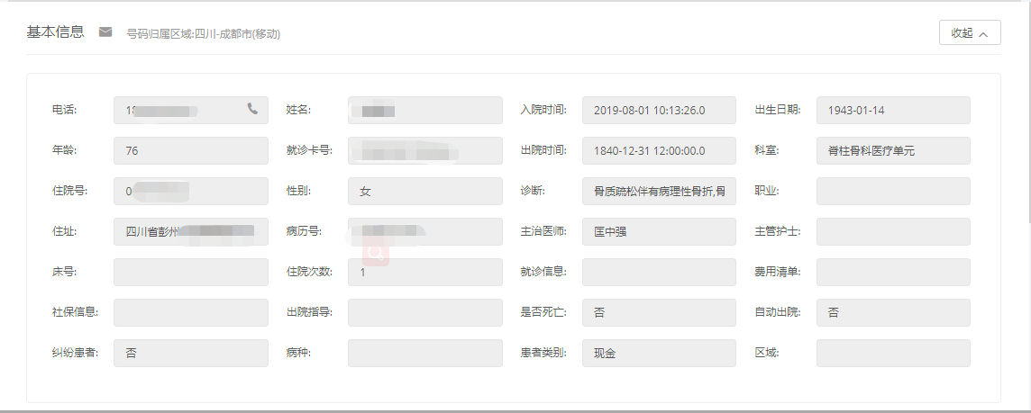Screen dimensions: 1031x413
Task: Click the 费用清单: label
Action: click(x=778, y=272)
